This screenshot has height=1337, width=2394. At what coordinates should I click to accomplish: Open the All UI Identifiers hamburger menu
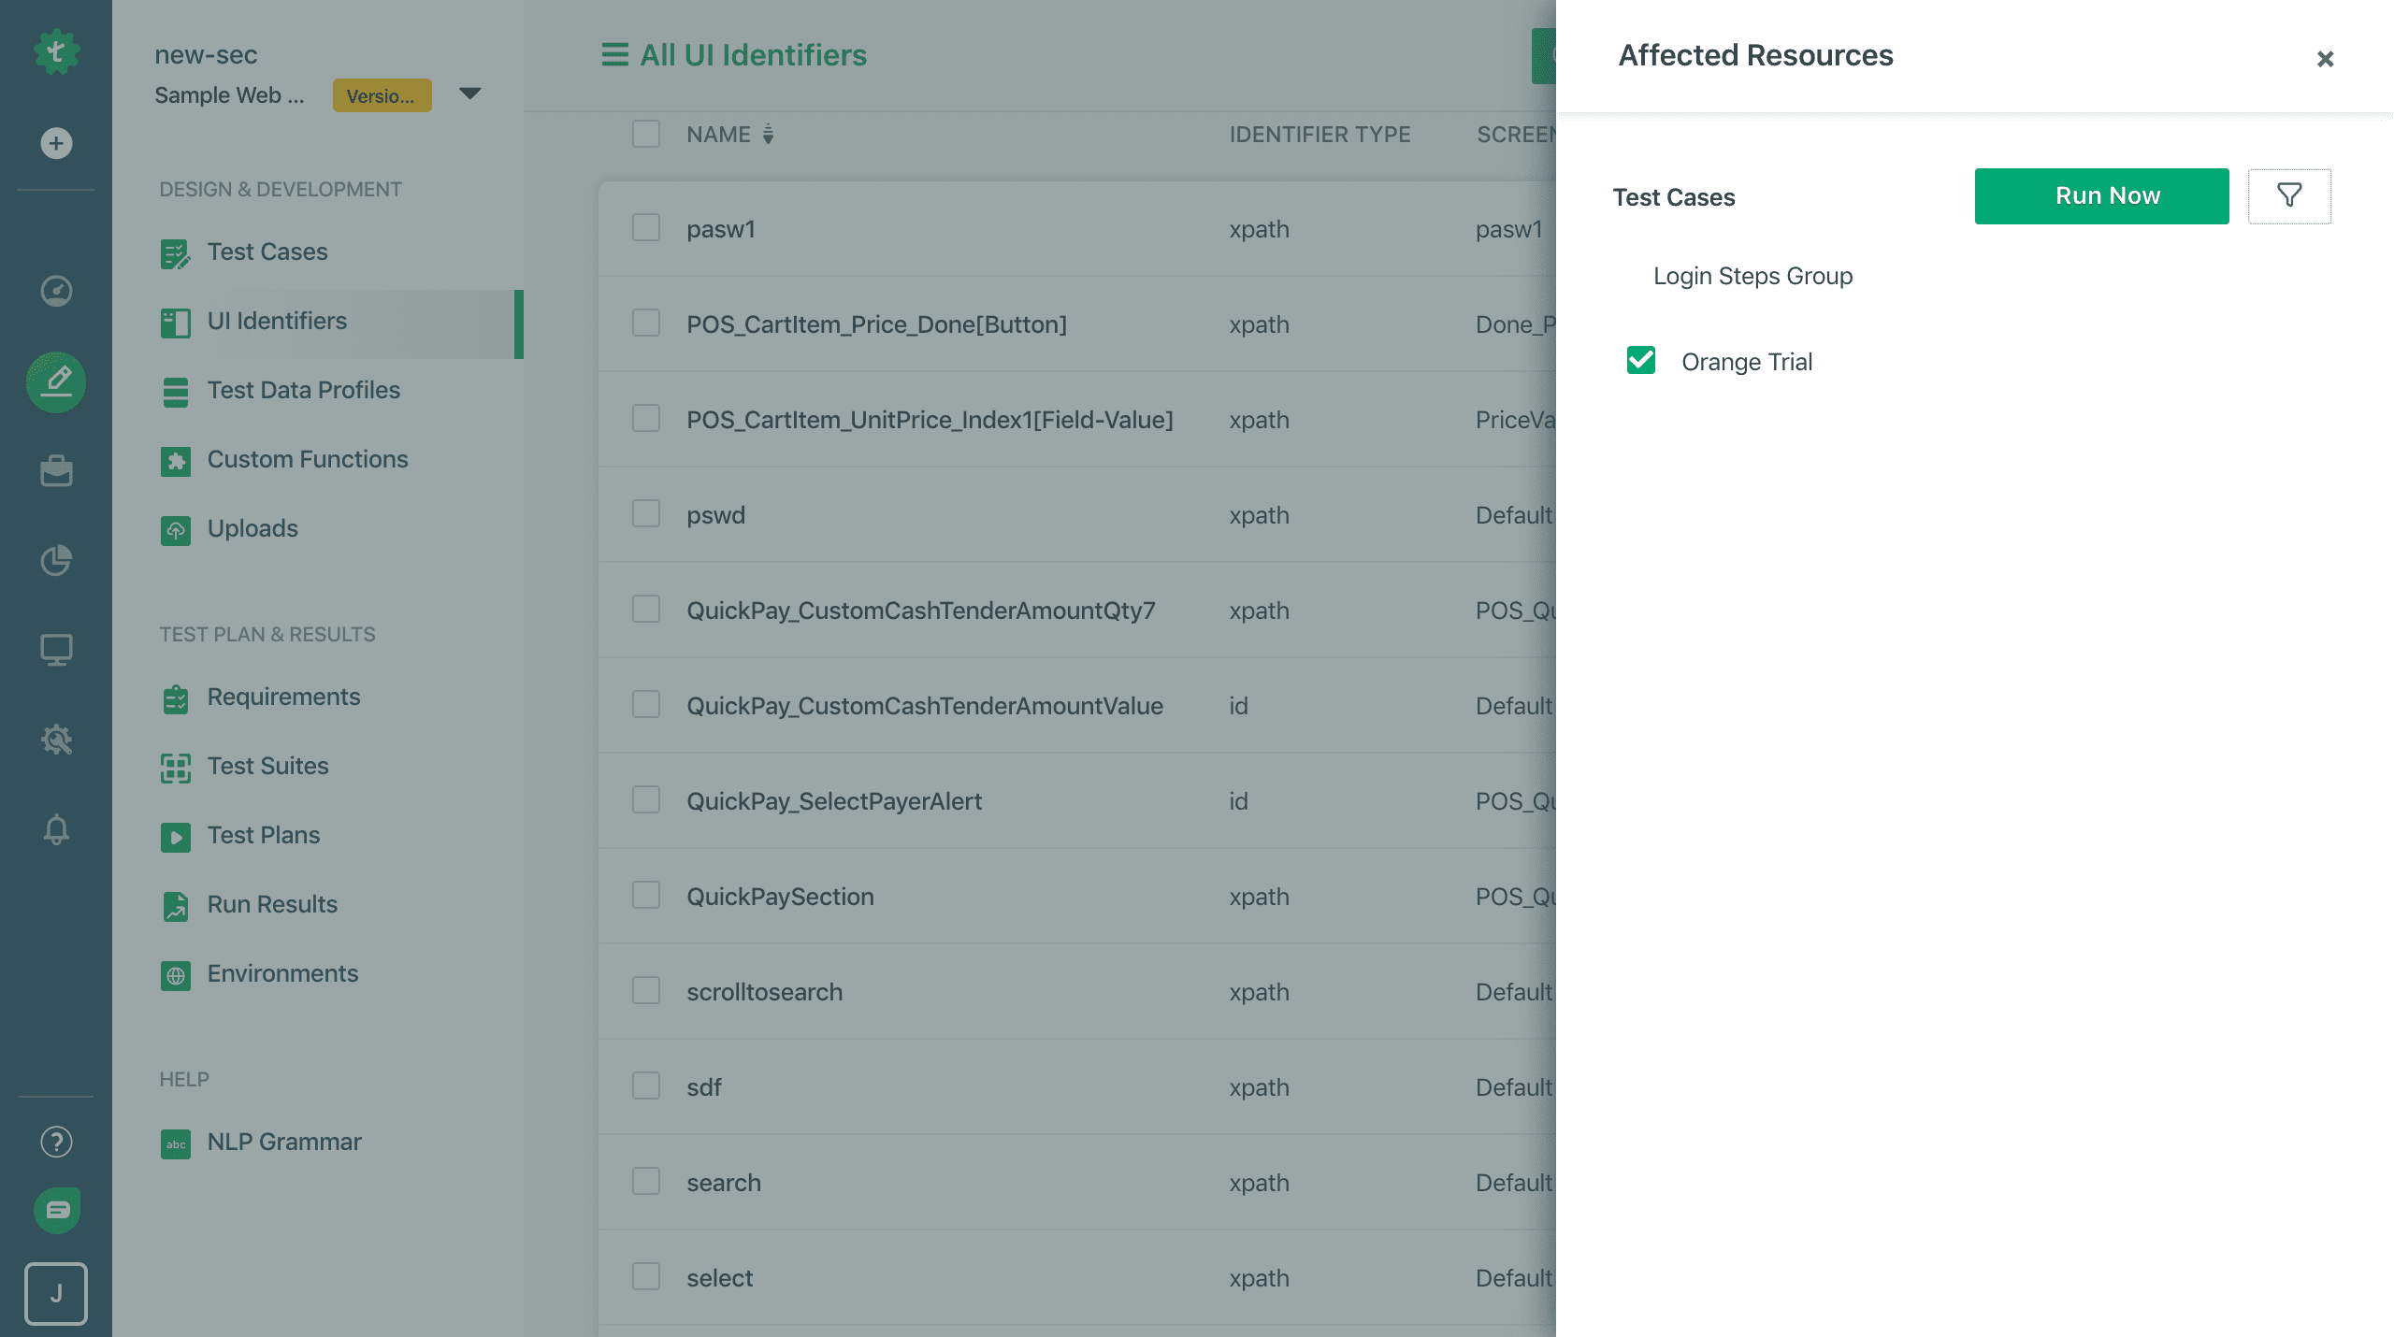pos(613,54)
